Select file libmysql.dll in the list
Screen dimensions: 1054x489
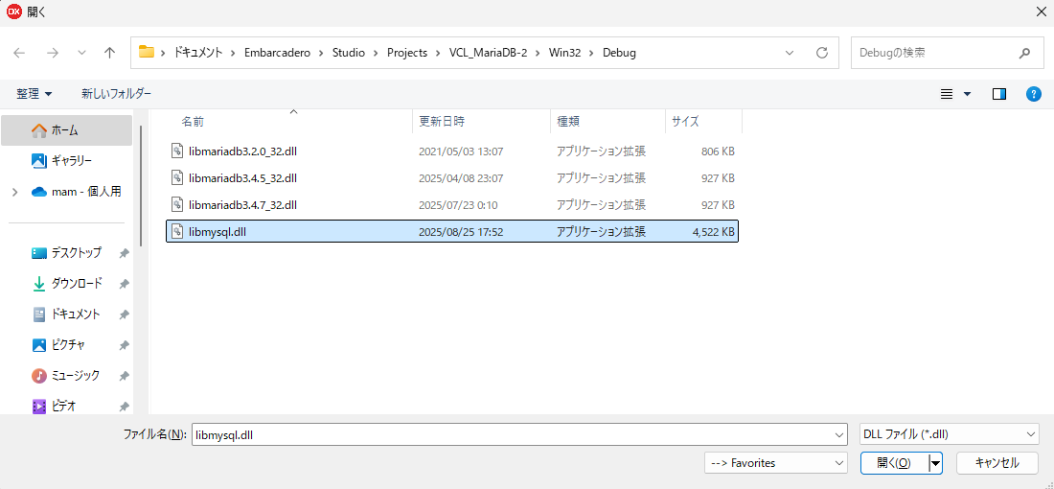pyautogui.click(x=452, y=231)
